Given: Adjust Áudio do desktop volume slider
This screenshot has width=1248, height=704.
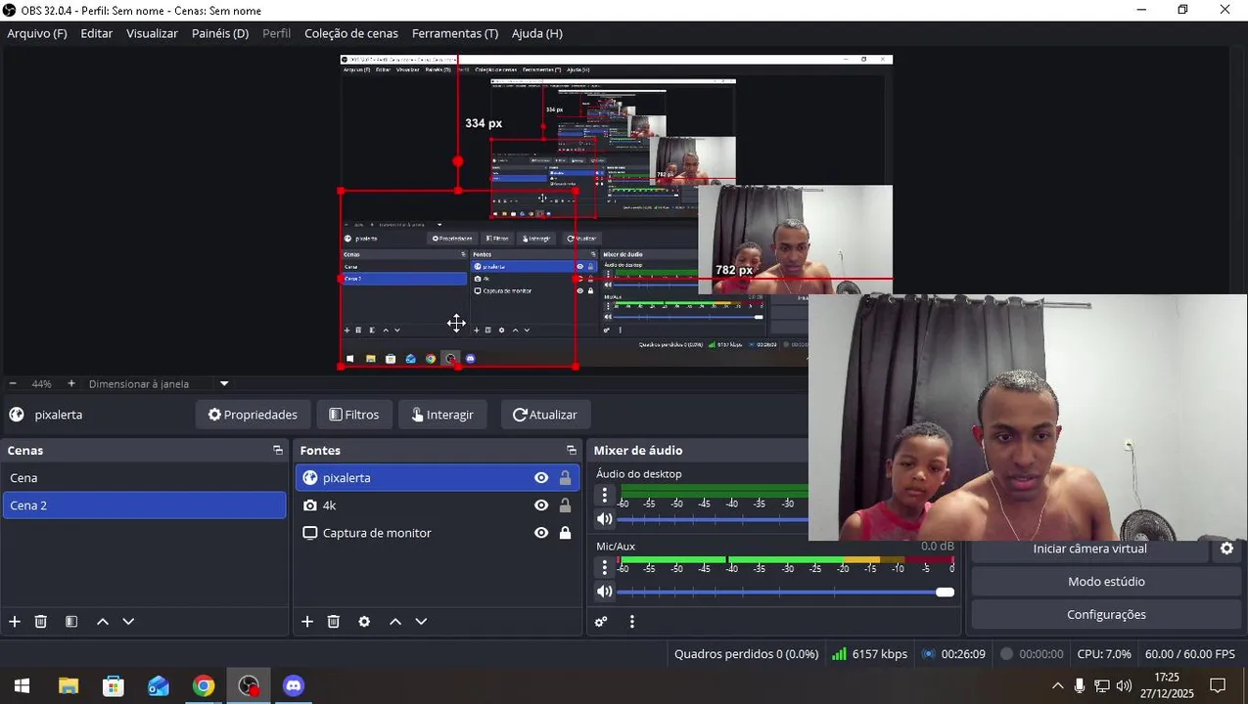Looking at the screenshot, I should coord(713,519).
